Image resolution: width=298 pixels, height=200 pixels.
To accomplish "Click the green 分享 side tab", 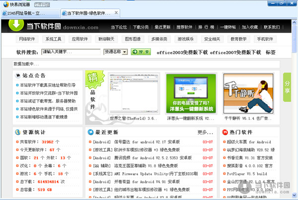I will (x=287, y=87).
